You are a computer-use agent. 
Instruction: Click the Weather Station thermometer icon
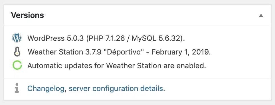[17, 52]
